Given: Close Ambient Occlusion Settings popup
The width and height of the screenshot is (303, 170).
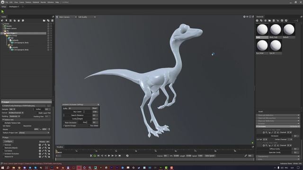Looking at the screenshot, I should click(98, 104).
